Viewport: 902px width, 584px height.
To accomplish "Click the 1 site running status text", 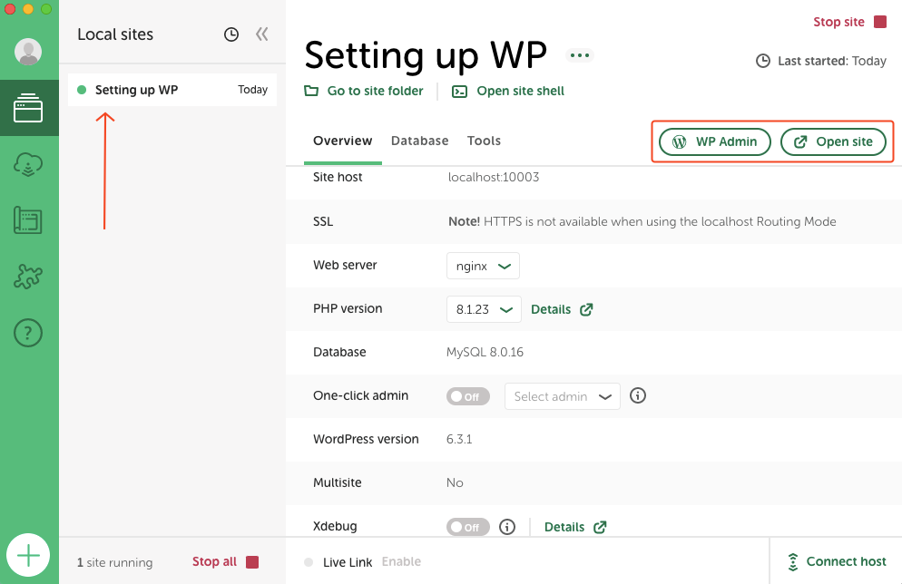I will (x=115, y=562).
